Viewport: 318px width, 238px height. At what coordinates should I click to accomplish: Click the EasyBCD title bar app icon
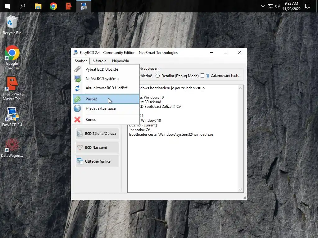[76, 53]
